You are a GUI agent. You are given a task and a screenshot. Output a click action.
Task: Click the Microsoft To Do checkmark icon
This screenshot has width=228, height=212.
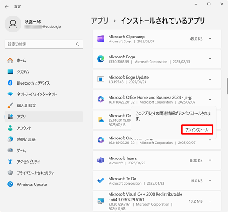click(101, 180)
